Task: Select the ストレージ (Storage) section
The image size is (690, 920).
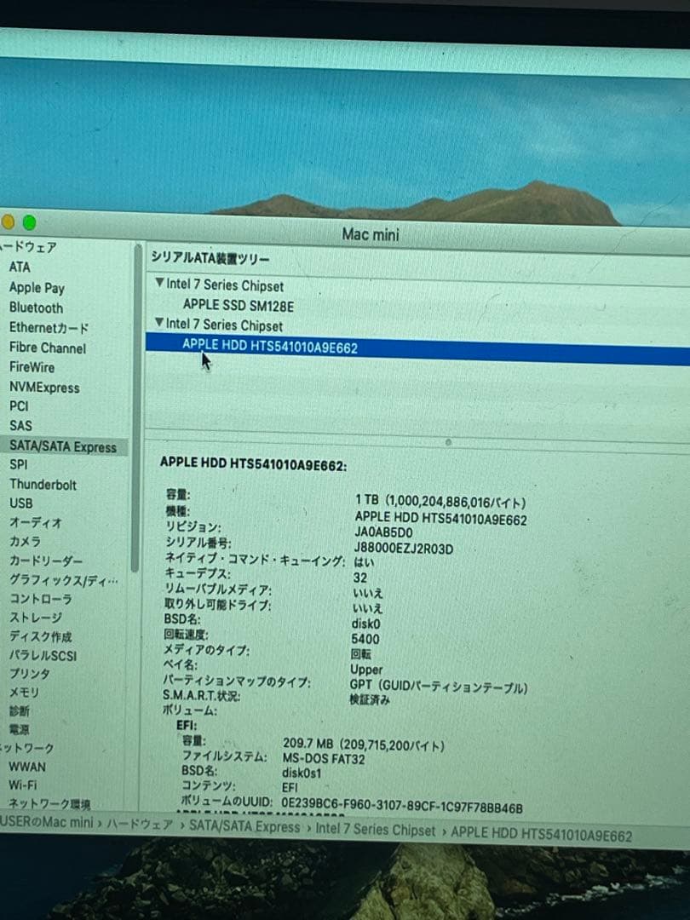Action: (37, 617)
